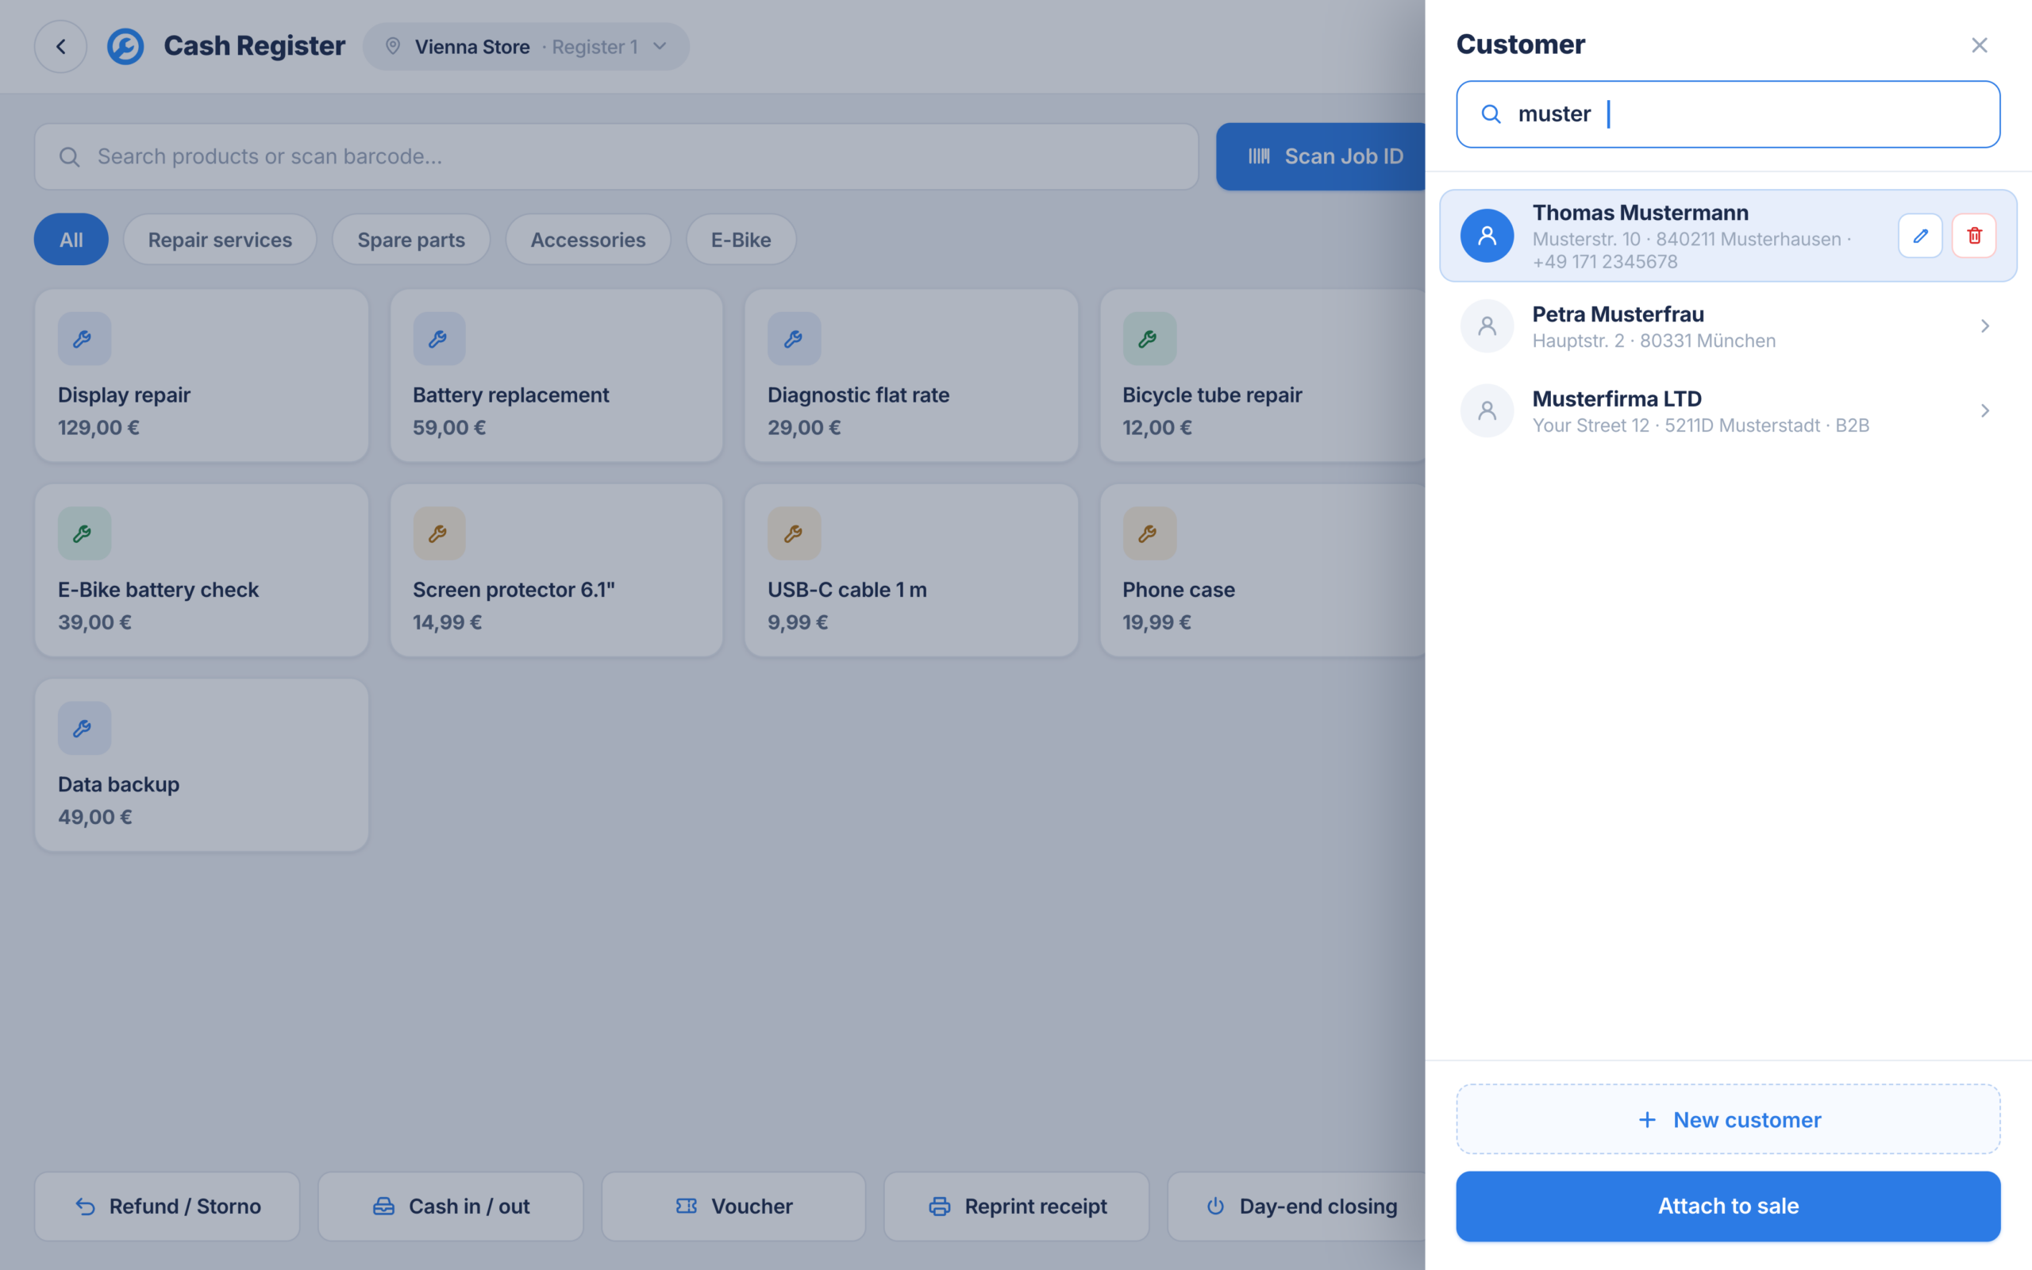Image resolution: width=2032 pixels, height=1270 pixels.
Task: Select the Accessories category filter
Action: (x=589, y=240)
